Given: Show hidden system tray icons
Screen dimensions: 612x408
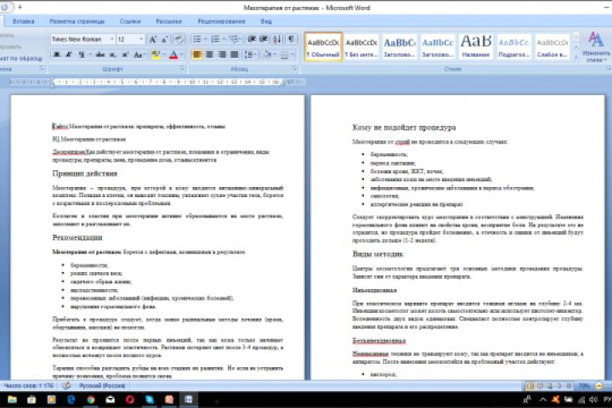Looking at the screenshot, I should pyautogui.click(x=542, y=399).
